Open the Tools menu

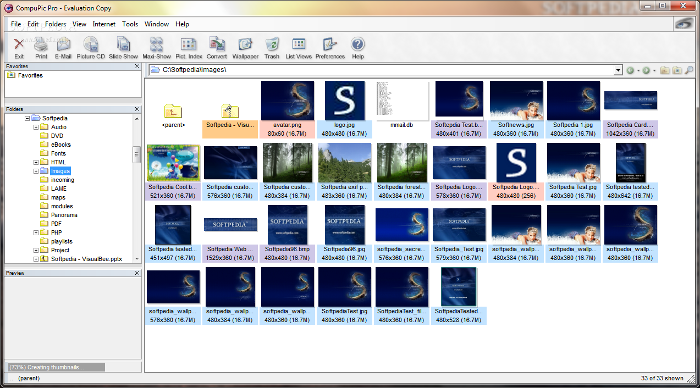(130, 24)
